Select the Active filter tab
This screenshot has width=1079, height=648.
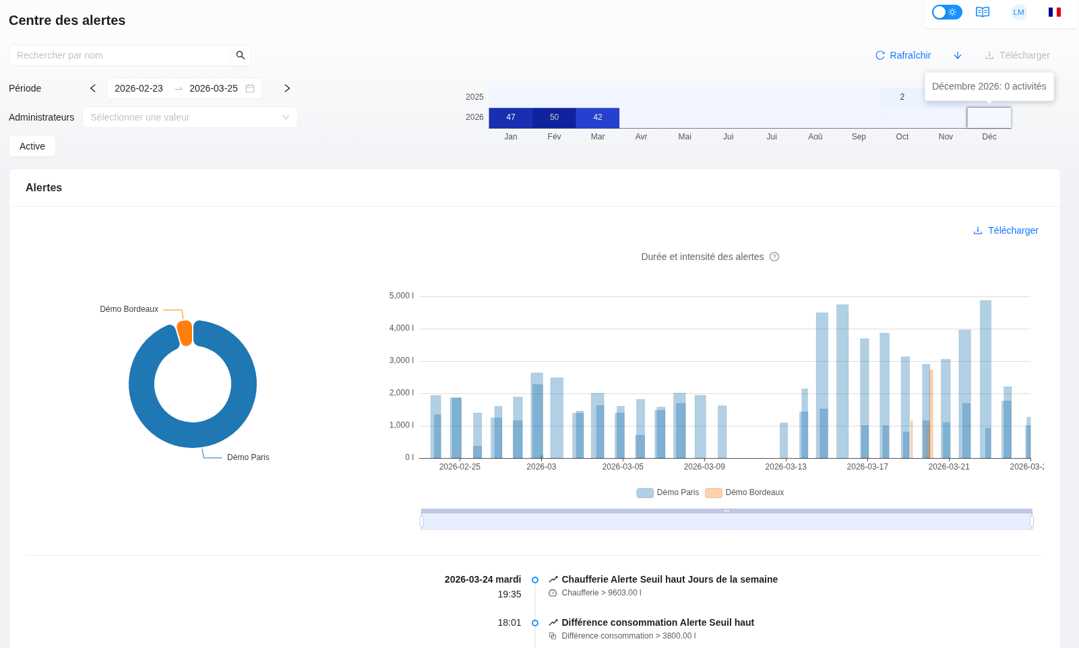click(x=32, y=146)
